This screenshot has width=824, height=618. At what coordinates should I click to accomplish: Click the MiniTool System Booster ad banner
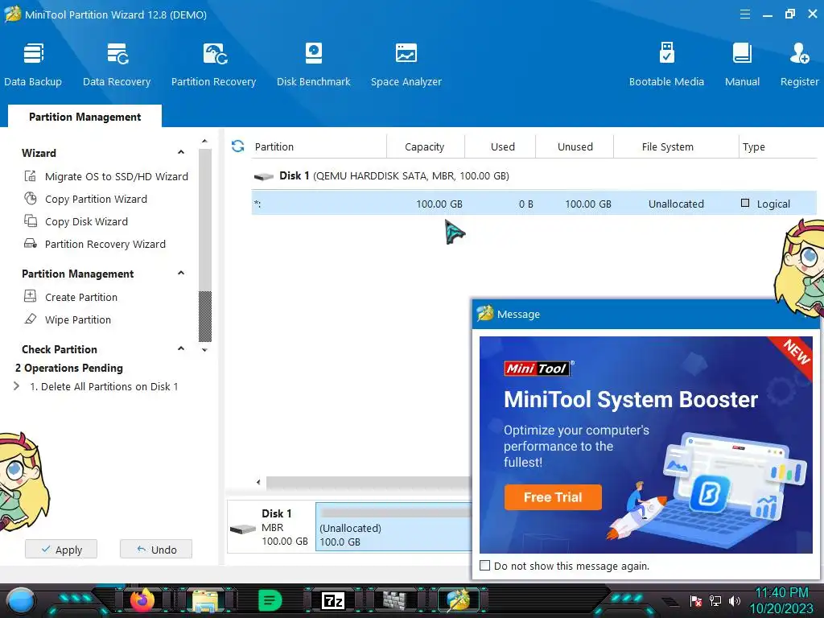[x=646, y=444]
